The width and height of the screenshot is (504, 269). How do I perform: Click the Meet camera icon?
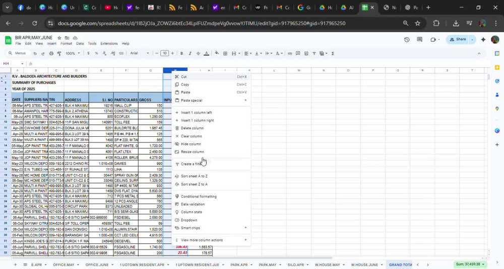[x=433, y=39]
